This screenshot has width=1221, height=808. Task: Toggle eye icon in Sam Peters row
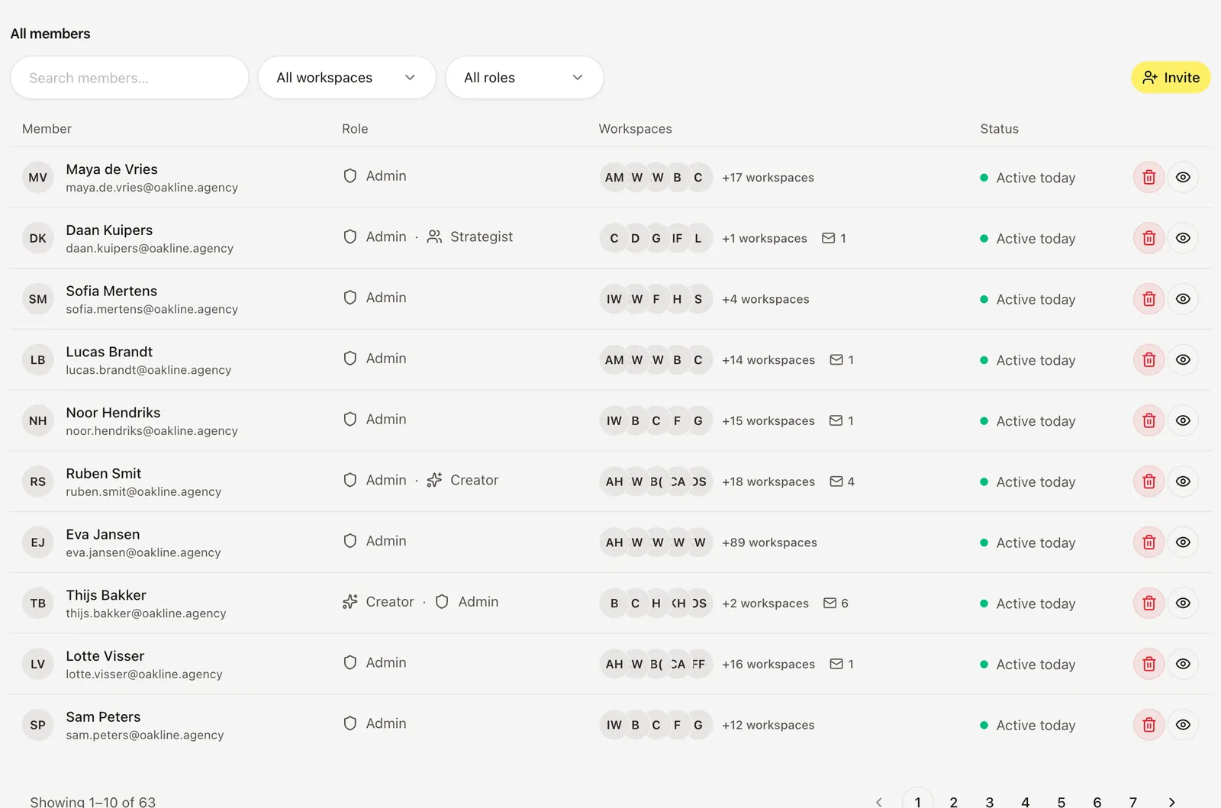[1183, 725]
